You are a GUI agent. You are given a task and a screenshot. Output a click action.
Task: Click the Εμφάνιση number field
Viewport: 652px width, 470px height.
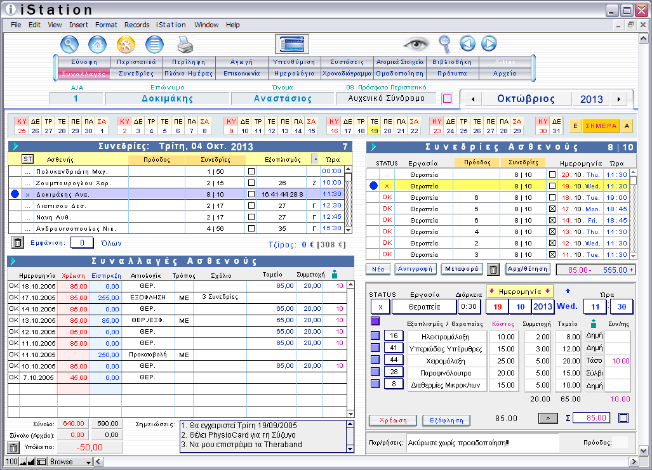pos(82,243)
